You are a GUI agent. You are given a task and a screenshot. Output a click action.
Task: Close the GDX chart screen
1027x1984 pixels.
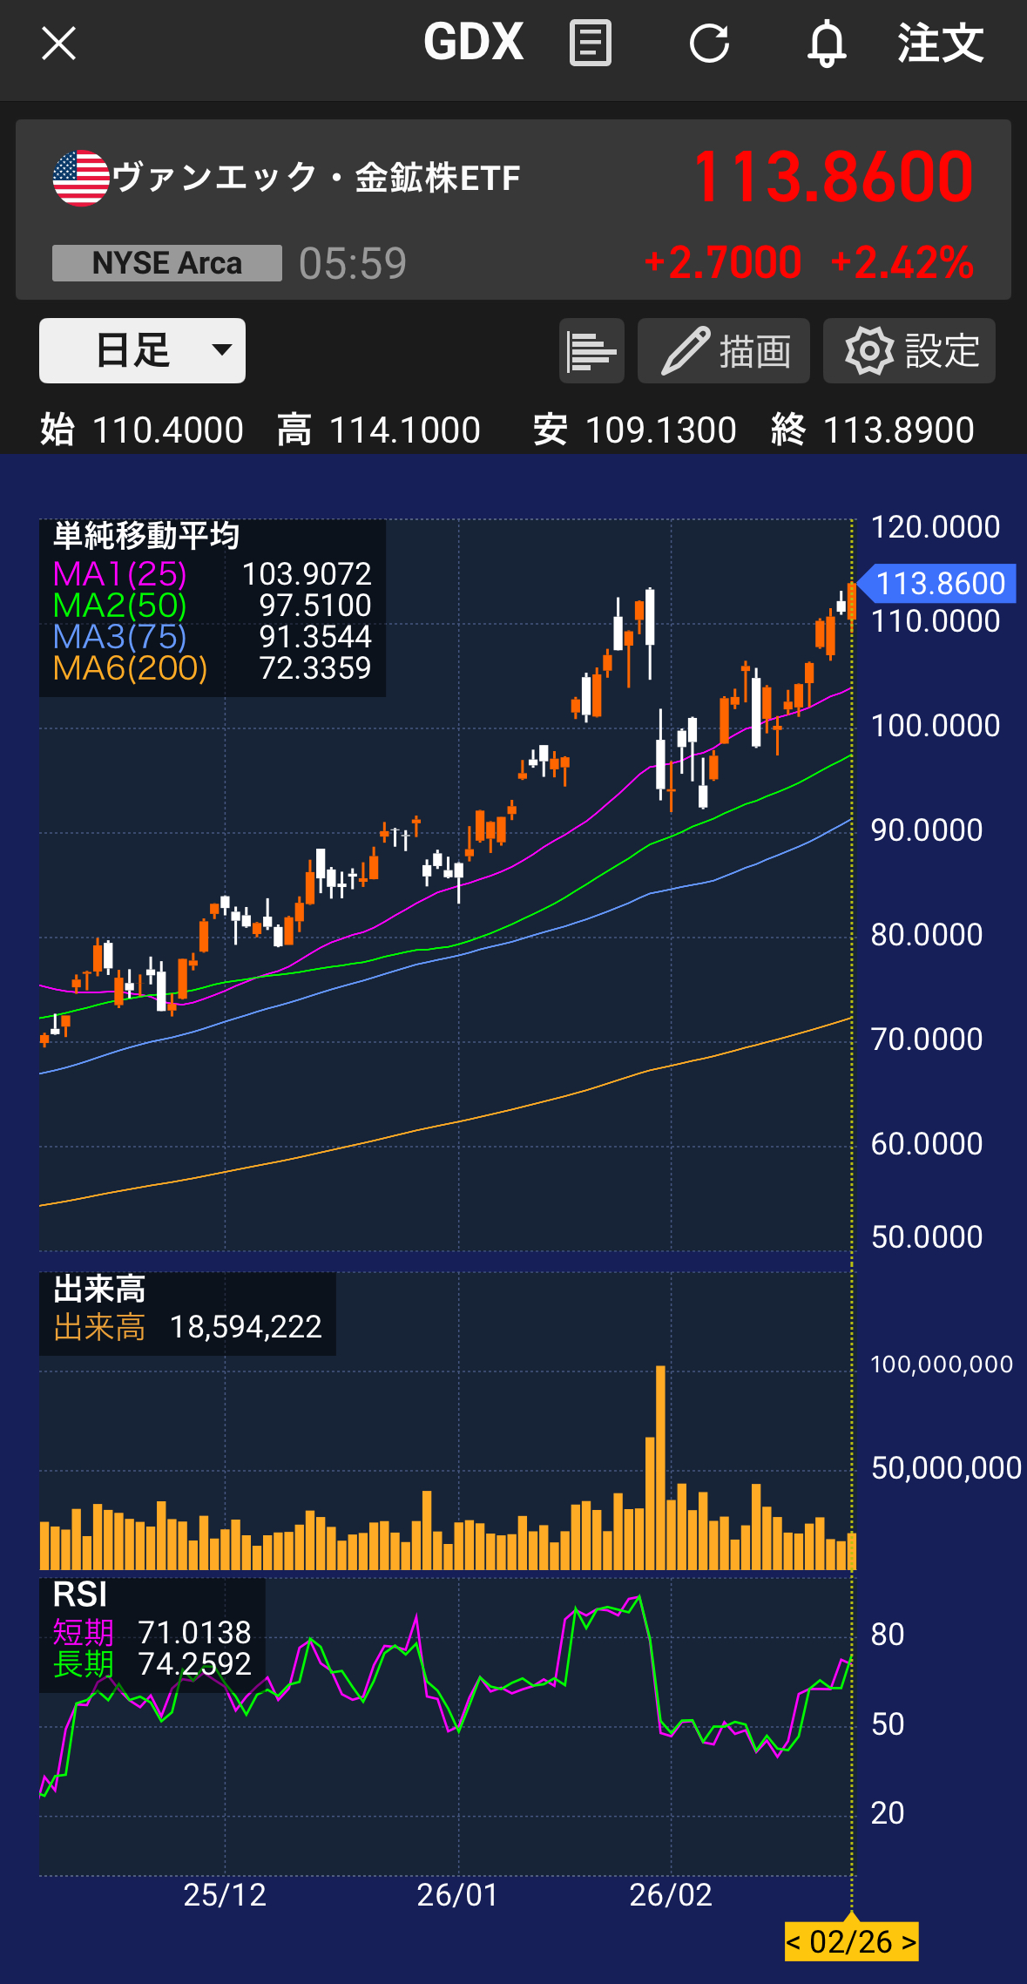[59, 44]
